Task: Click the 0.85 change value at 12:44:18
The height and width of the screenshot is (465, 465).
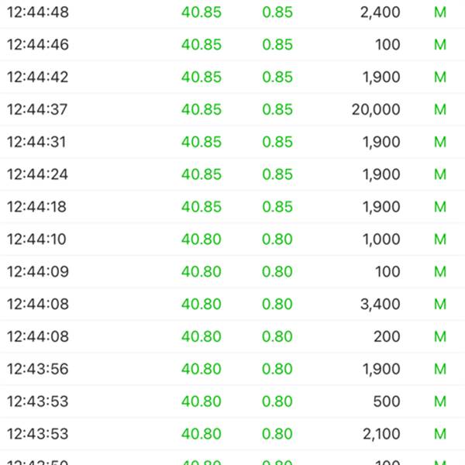Action: pyautogui.click(x=277, y=207)
